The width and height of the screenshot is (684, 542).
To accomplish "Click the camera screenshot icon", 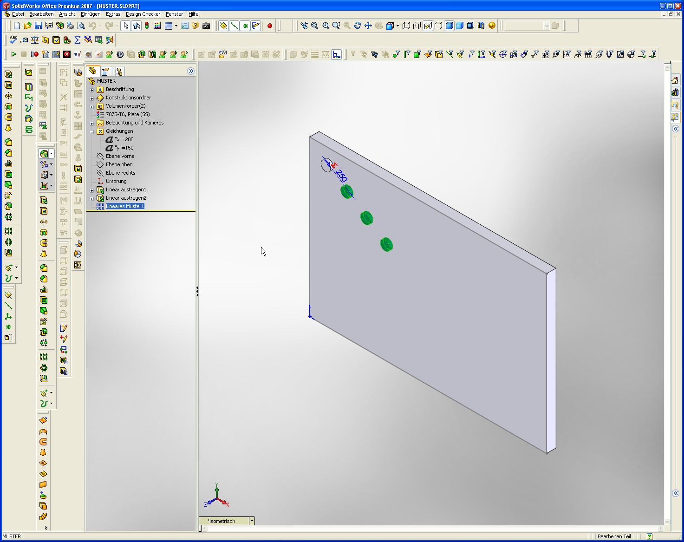I will click(206, 26).
